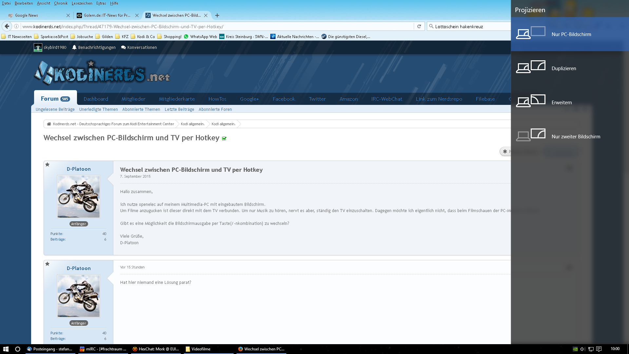This screenshot has width=629, height=354.
Task: Open Shopping! bookmark folder
Action: [169, 36]
